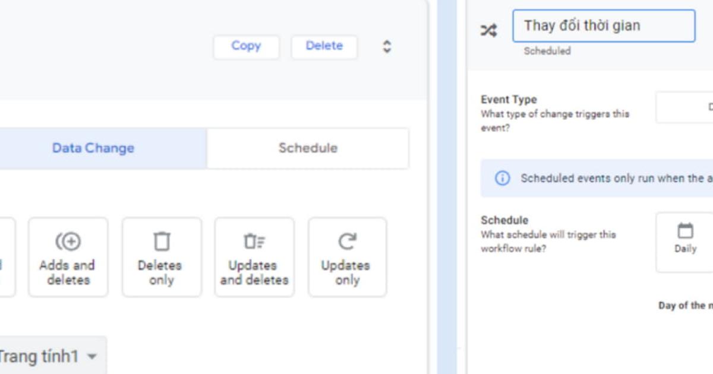Click the Schedule section heading
Viewport: 713px width, 374px height.
click(504, 220)
